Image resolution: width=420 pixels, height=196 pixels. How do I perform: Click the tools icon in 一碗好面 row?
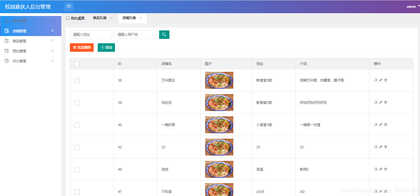click(x=376, y=124)
